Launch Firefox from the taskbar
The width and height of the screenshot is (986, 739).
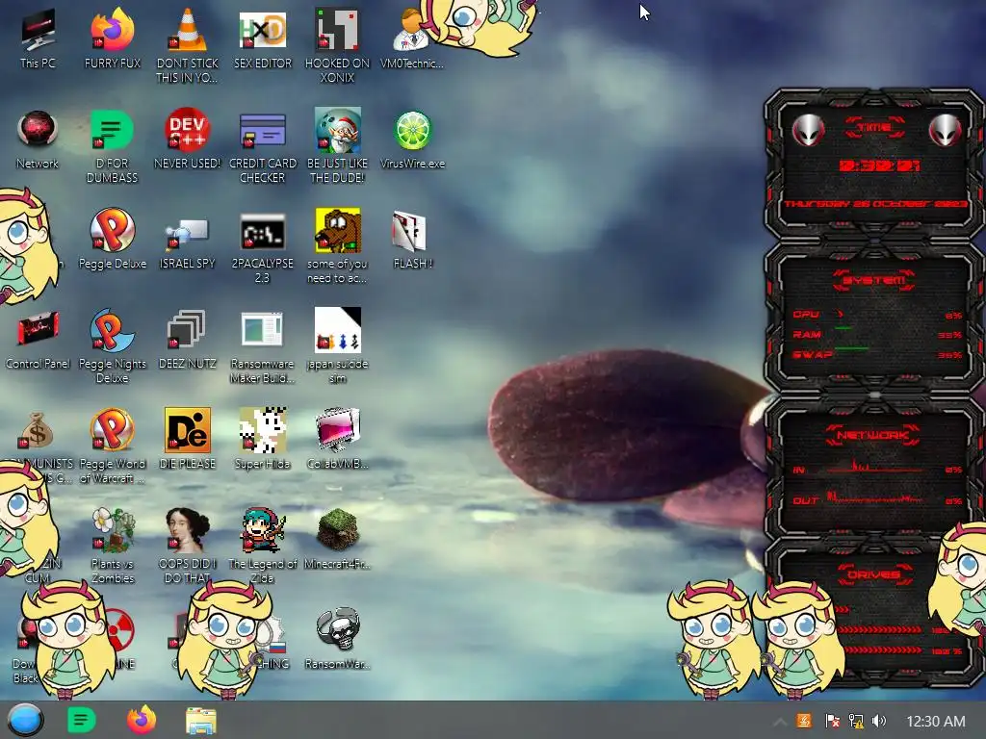(x=142, y=720)
